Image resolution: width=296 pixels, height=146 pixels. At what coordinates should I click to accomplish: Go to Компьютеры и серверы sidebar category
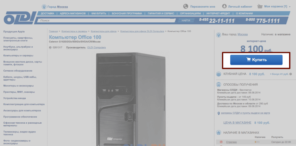click(18, 56)
